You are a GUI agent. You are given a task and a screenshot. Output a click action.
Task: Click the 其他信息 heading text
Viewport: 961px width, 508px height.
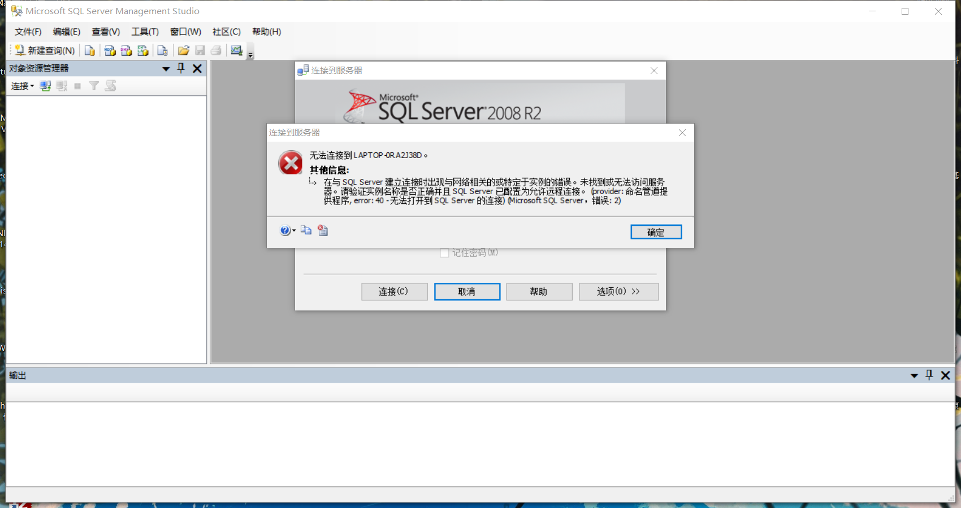[329, 170]
